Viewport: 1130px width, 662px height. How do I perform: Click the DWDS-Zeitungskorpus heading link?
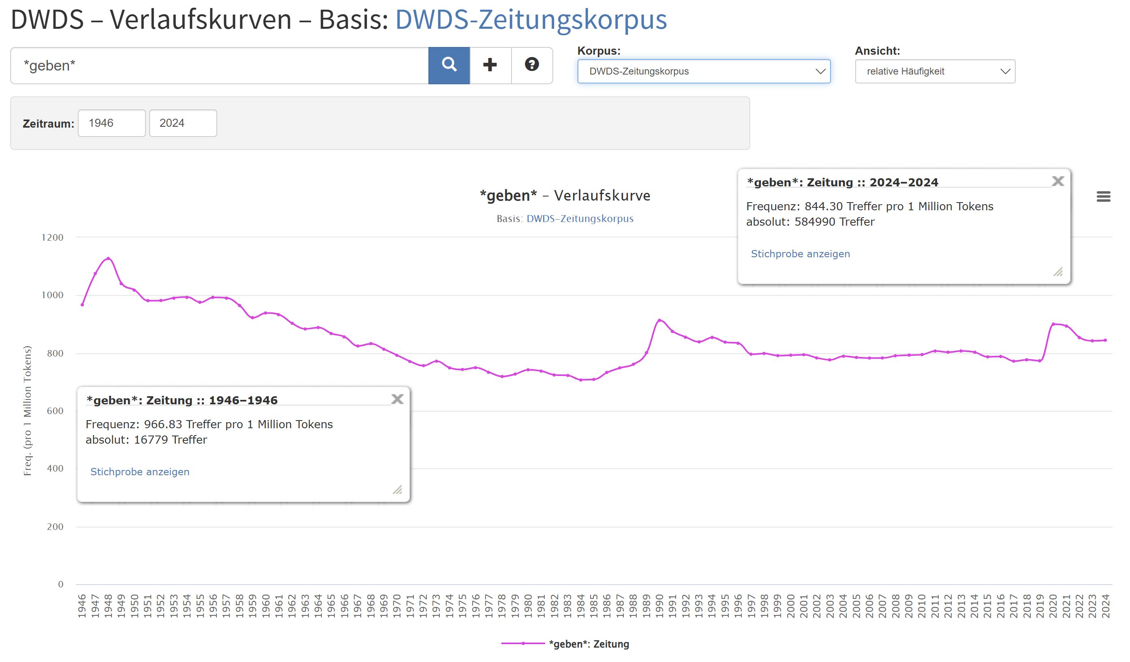531,20
